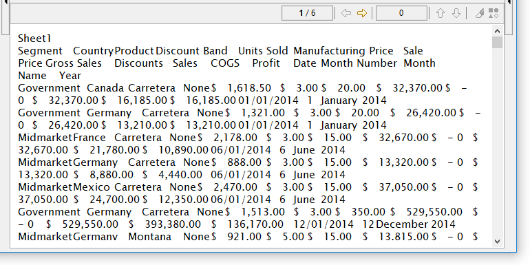
Task: Click the value '10,890.00'
Action: (x=183, y=150)
